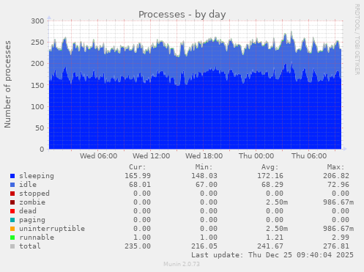Click idle average value 68.29

pos(272,185)
